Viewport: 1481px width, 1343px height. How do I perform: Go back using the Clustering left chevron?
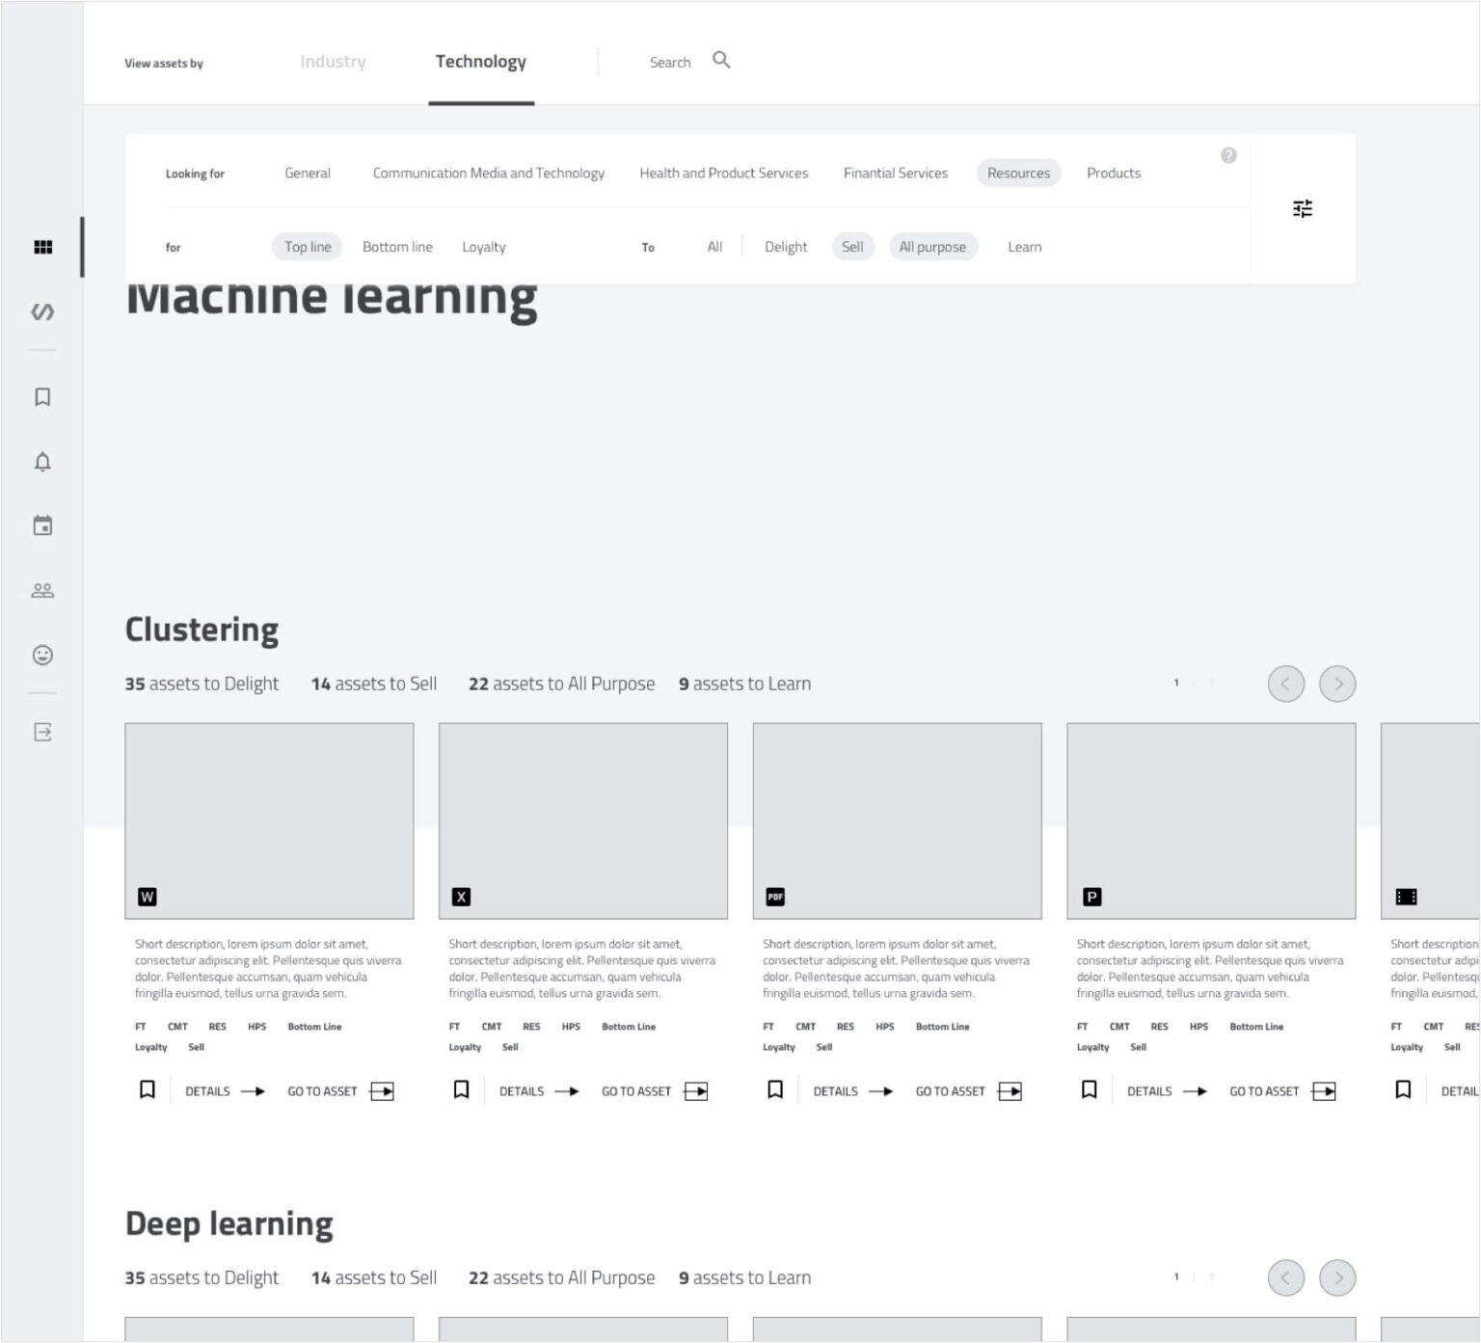click(x=1284, y=684)
